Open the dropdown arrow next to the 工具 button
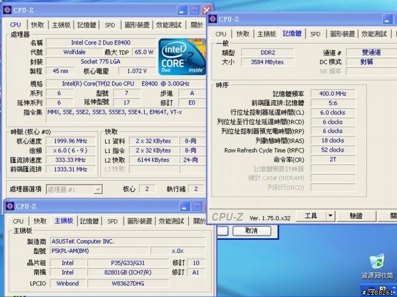The height and width of the screenshot is (297, 397). point(330,216)
